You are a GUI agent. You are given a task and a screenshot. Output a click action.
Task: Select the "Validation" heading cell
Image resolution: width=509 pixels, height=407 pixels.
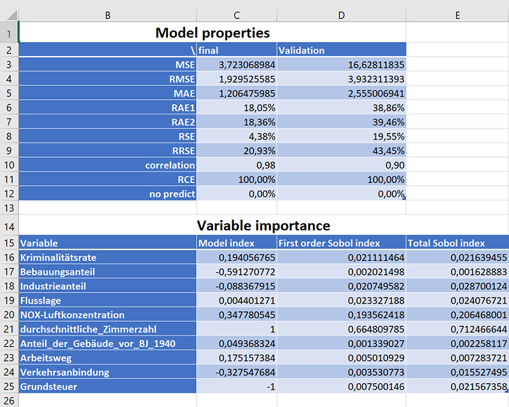pyautogui.click(x=342, y=50)
